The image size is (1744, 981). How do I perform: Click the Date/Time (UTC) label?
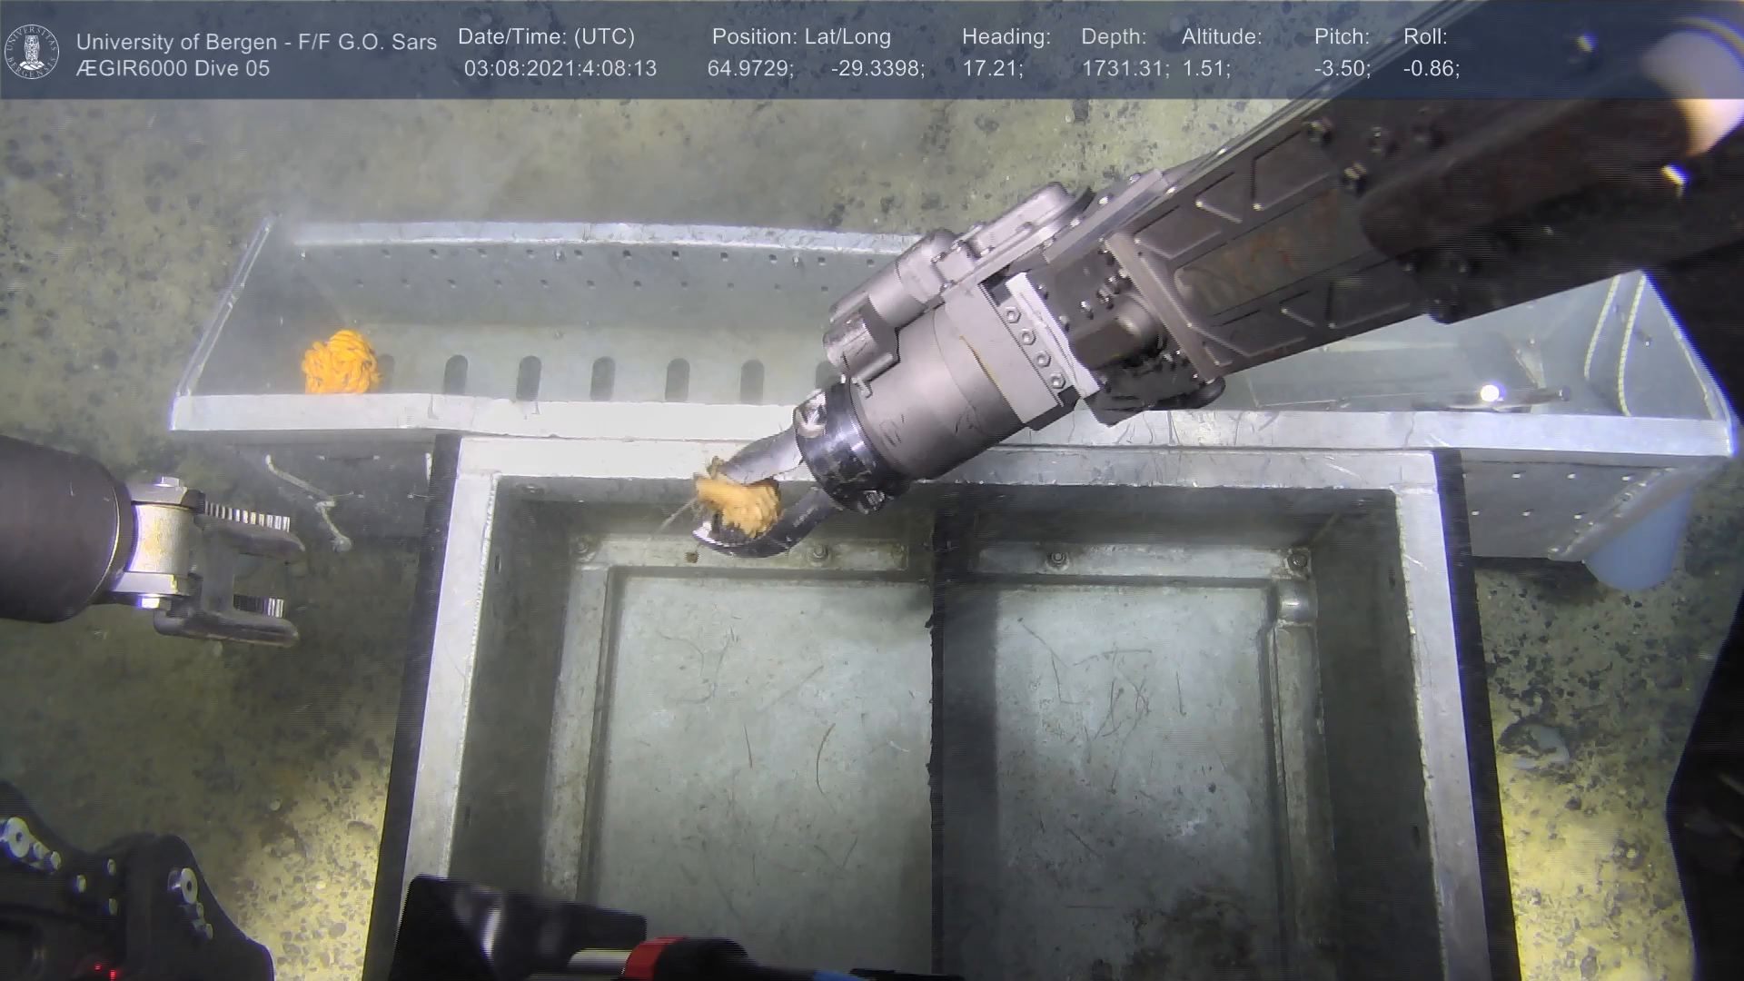[546, 37]
